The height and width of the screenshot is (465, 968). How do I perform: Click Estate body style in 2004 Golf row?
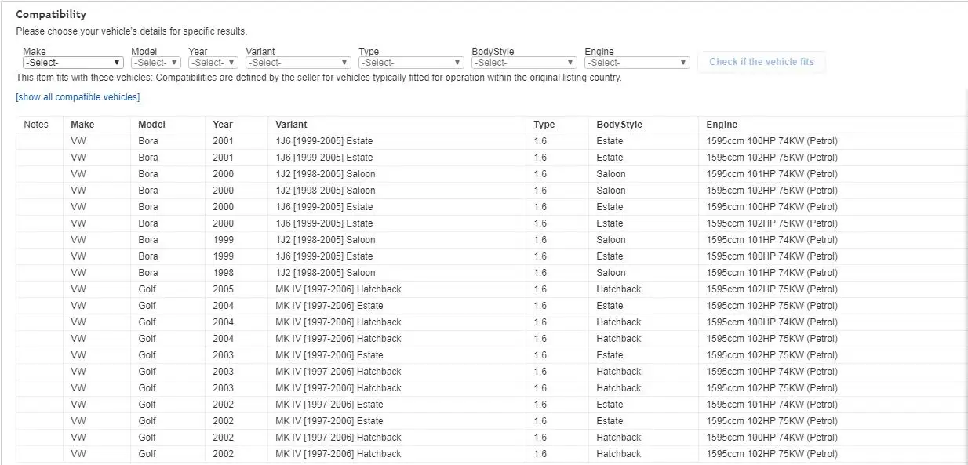[x=643, y=306]
